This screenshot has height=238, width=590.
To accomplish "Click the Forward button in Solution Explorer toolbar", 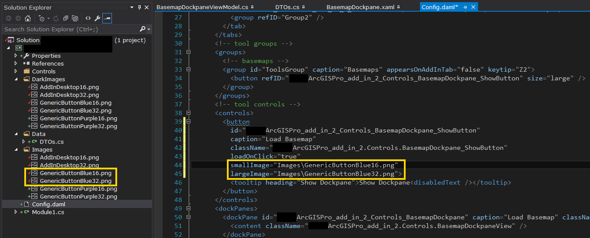I will (18, 18).
